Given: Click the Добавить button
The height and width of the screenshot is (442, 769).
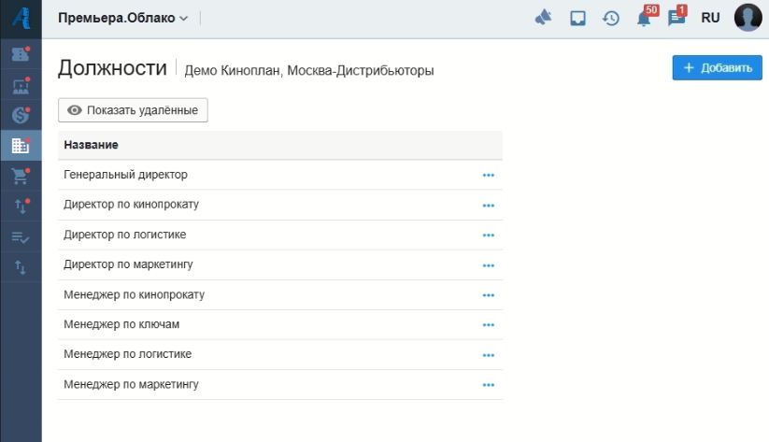Looking at the screenshot, I should [x=717, y=68].
